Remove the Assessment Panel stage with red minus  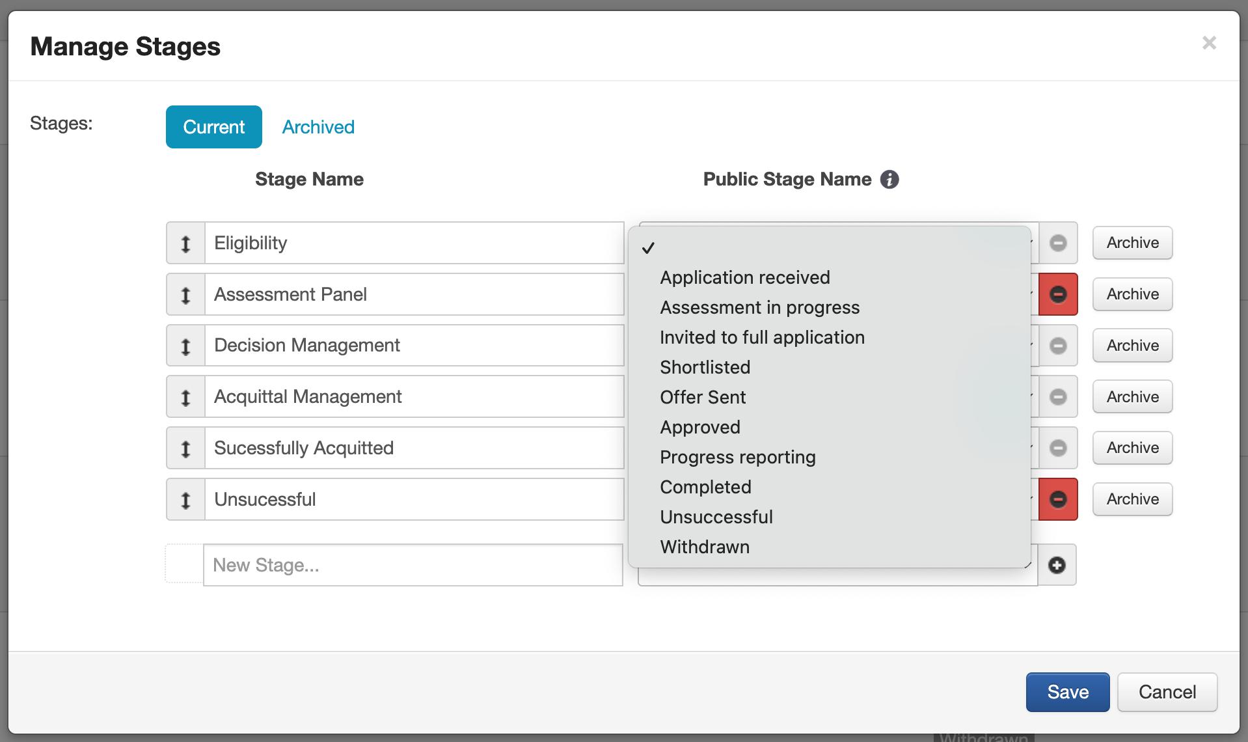tap(1058, 295)
